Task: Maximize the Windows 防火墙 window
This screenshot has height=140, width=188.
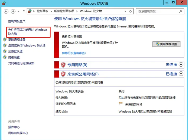Action: coord(173,2)
